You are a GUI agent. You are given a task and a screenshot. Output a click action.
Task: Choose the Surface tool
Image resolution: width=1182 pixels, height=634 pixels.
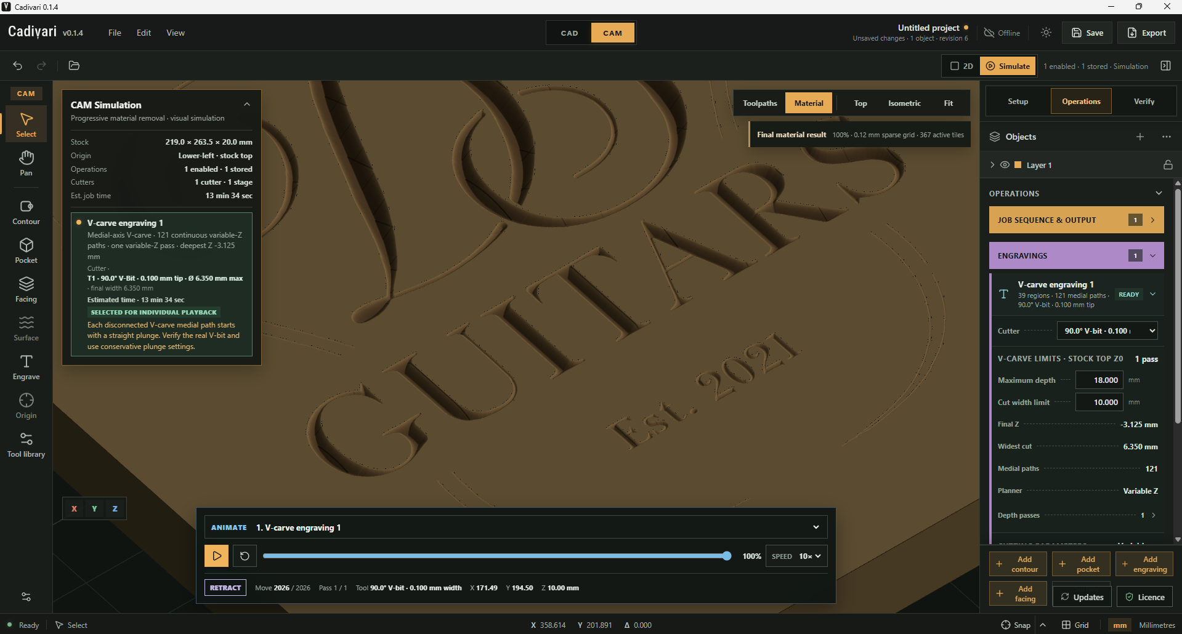click(26, 329)
